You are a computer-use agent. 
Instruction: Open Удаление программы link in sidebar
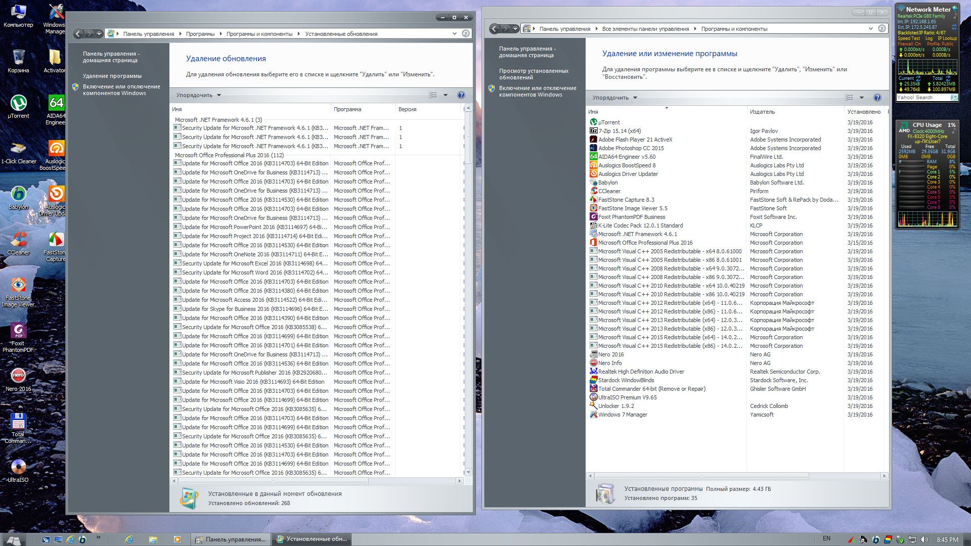(x=112, y=76)
